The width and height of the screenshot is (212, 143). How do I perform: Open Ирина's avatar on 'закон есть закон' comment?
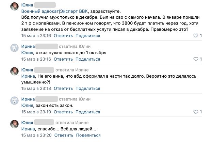click(15, 101)
